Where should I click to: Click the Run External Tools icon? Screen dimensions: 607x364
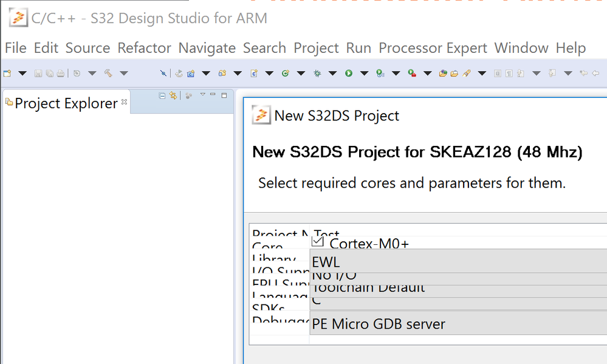[412, 74]
